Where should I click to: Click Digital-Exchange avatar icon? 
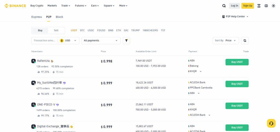[33, 127]
